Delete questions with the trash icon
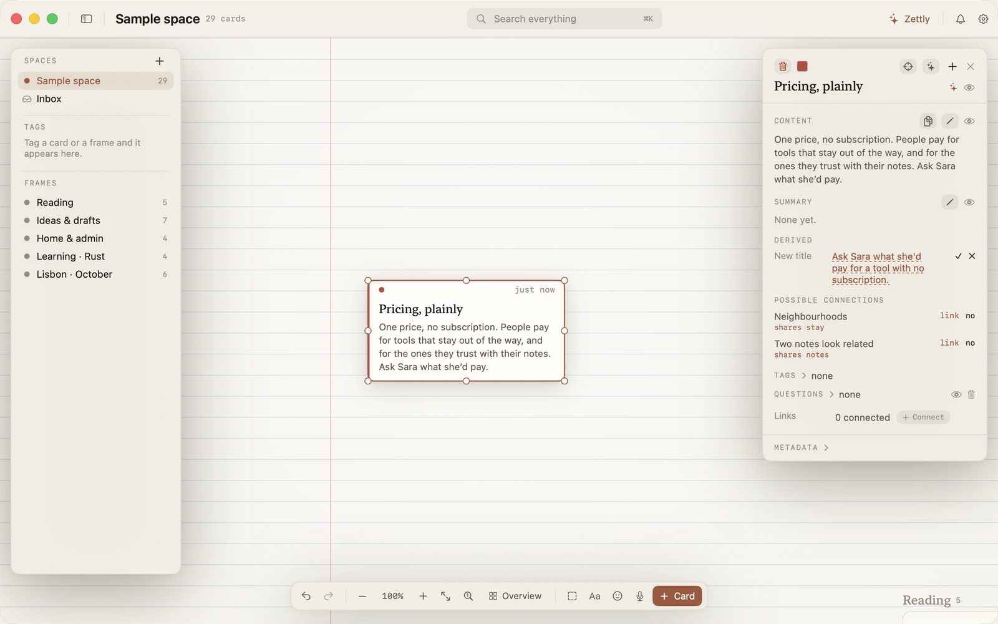 pos(971,394)
